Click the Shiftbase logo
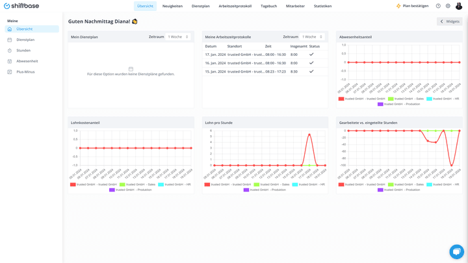Image resolution: width=468 pixels, height=263 pixels. pyautogui.click(x=21, y=6)
